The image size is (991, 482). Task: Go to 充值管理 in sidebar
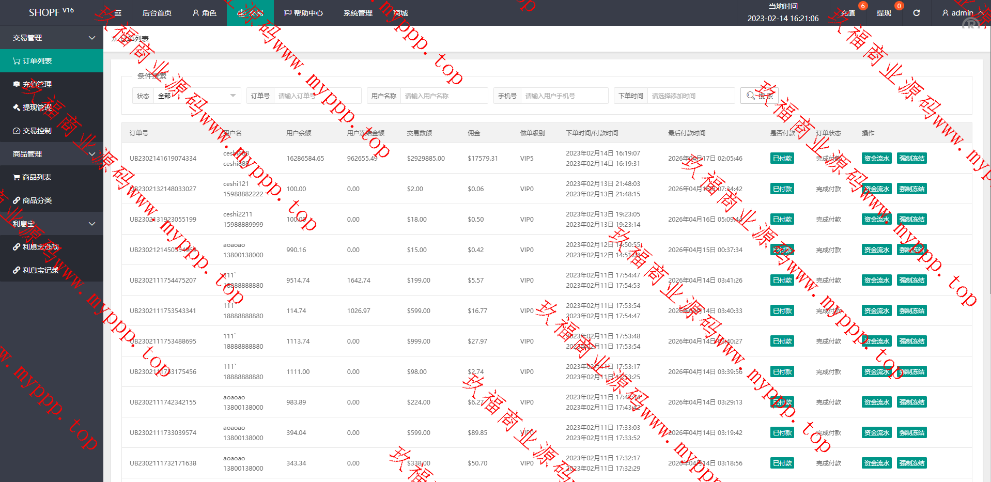(x=52, y=84)
